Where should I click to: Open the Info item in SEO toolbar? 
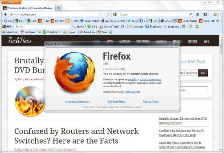point(8,21)
